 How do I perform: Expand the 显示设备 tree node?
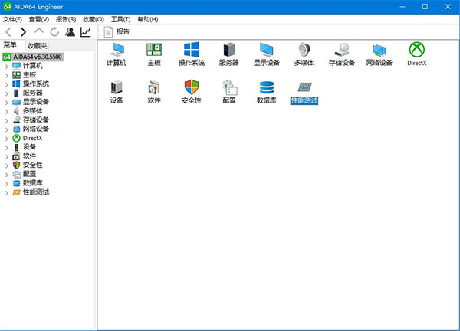pyautogui.click(x=6, y=102)
